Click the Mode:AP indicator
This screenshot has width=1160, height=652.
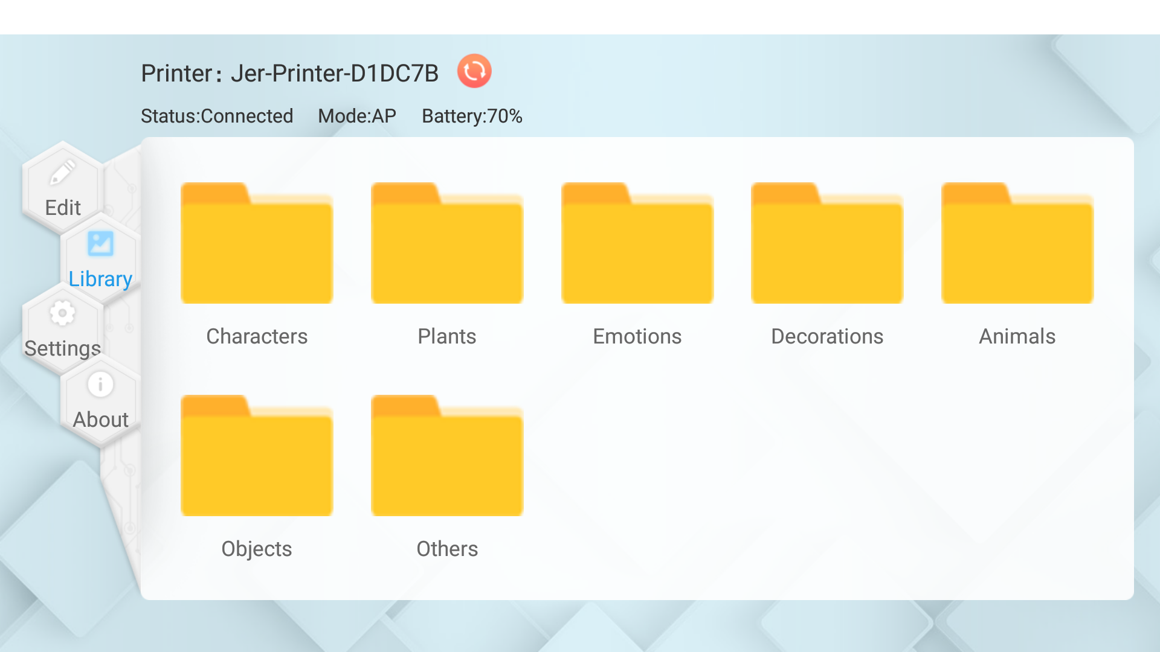[356, 116]
